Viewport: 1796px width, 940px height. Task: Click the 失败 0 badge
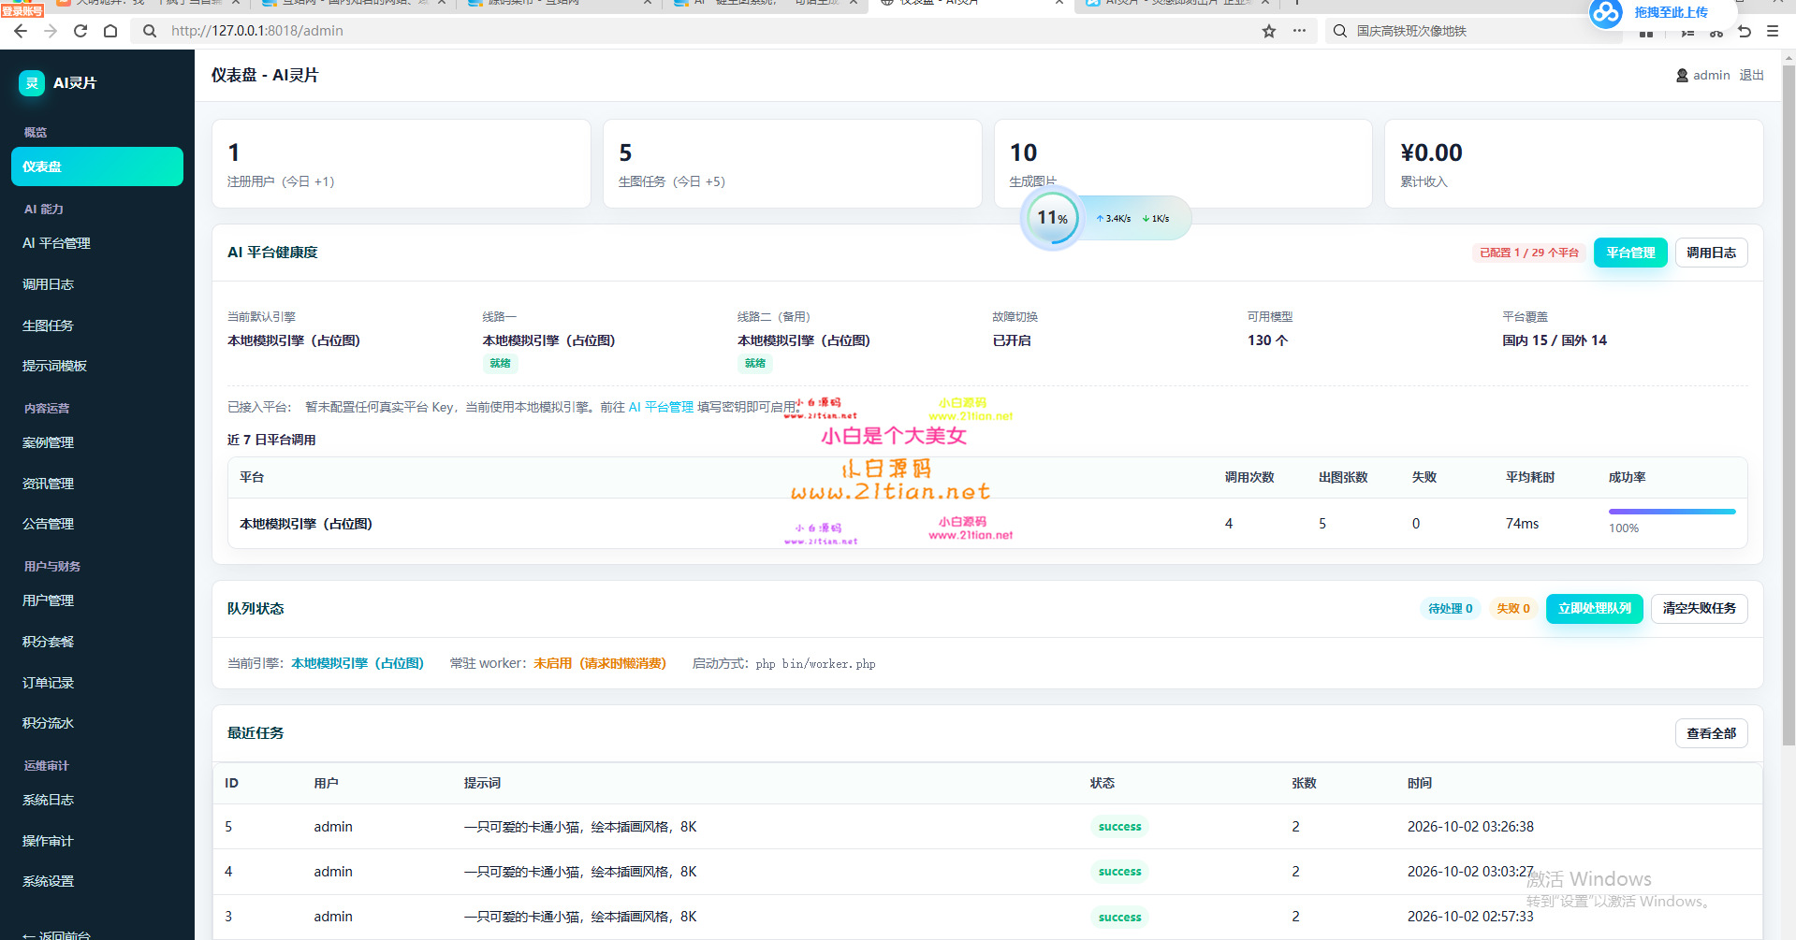click(1512, 608)
